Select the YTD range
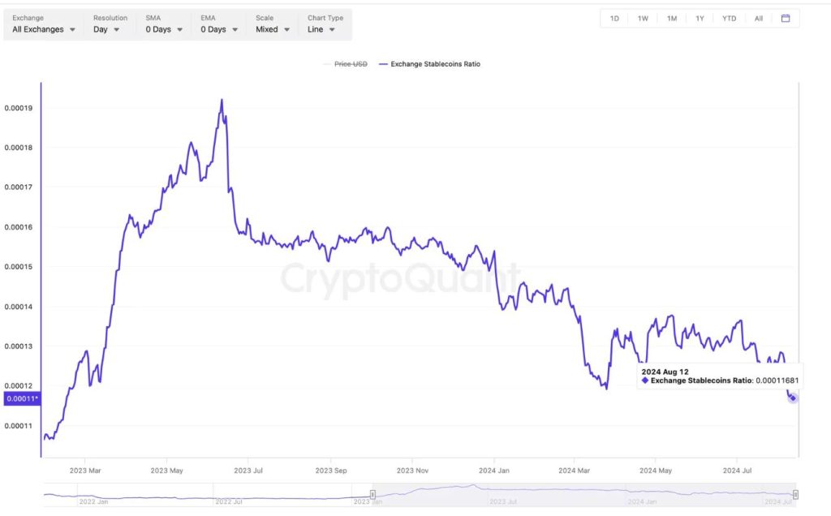This screenshot has width=831, height=516. pyautogui.click(x=728, y=17)
